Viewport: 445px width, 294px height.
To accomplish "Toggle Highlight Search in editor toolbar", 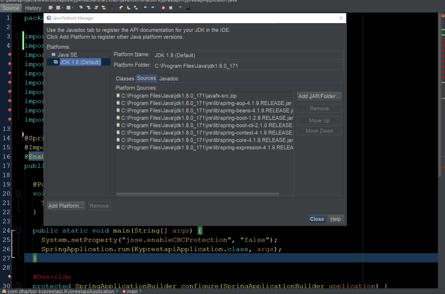I will tap(103, 8).
